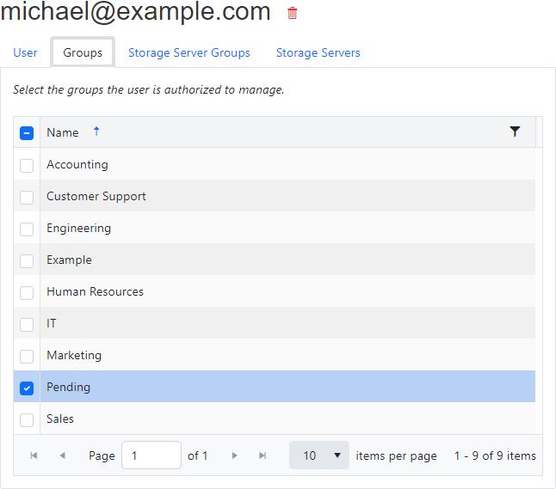Switch to the User tab
Viewport: 556px width, 489px height.
pyautogui.click(x=25, y=52)
